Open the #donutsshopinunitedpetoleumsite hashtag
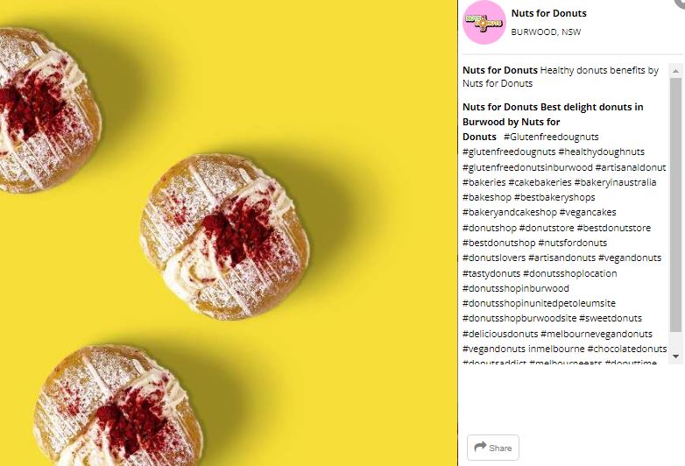Image resolution: width=685 pixels, height=466 pixels. [539, 303]
